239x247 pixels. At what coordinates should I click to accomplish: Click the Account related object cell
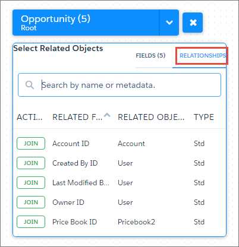131,144
